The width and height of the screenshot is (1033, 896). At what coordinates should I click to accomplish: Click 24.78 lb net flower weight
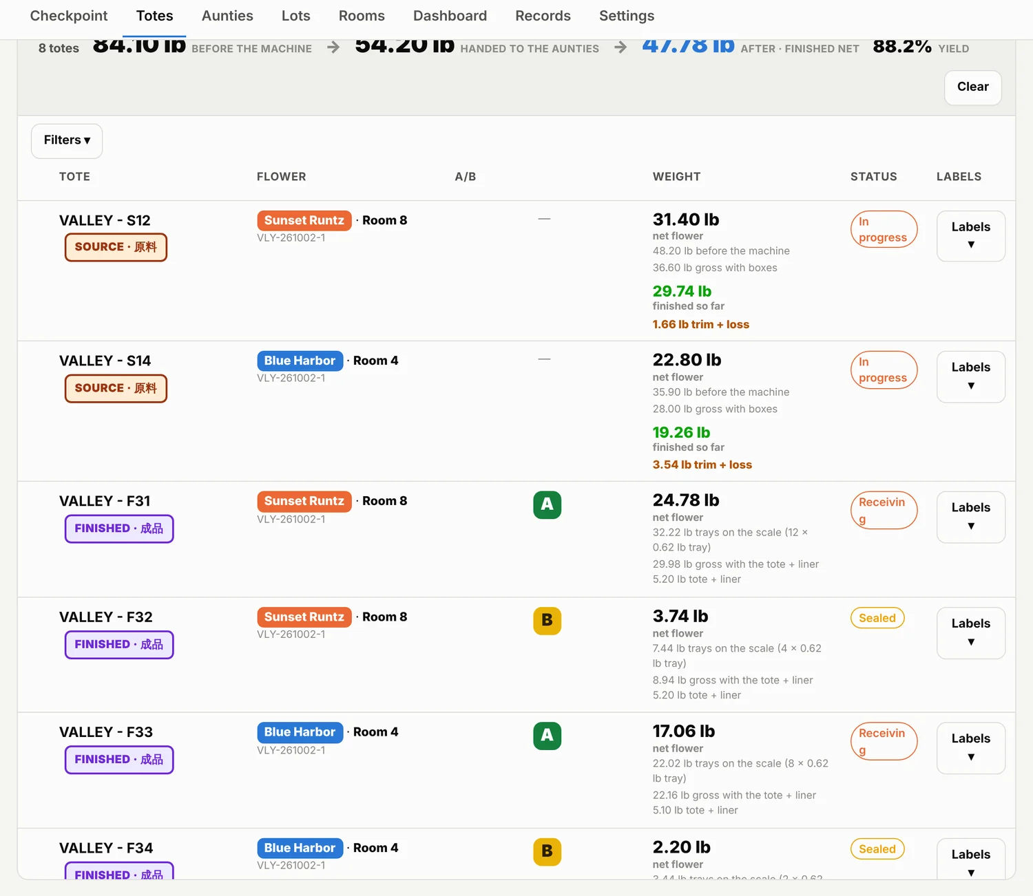[686, 500]
